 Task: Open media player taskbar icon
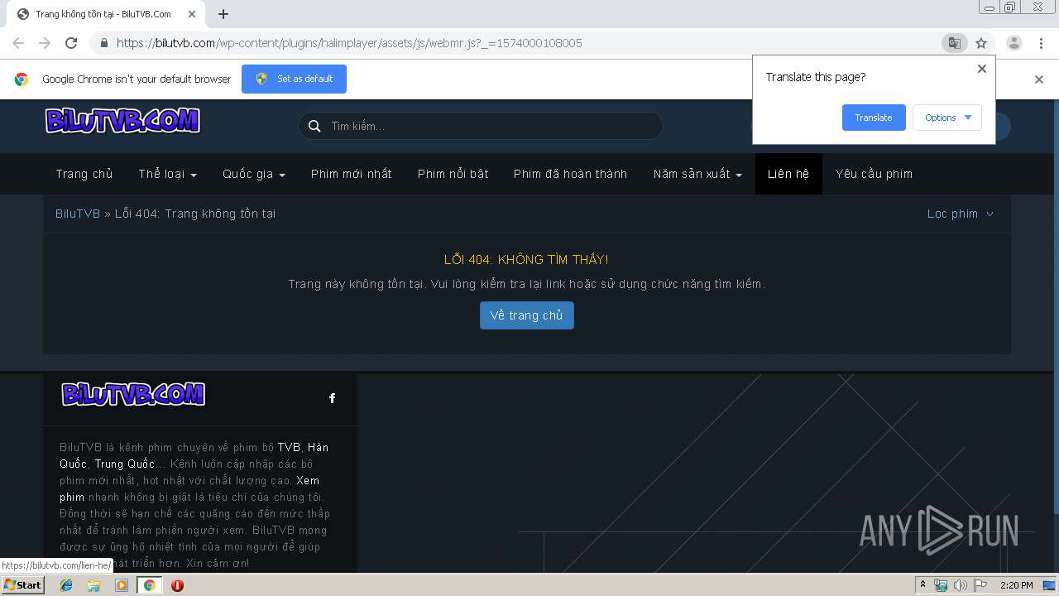[122, 585]
